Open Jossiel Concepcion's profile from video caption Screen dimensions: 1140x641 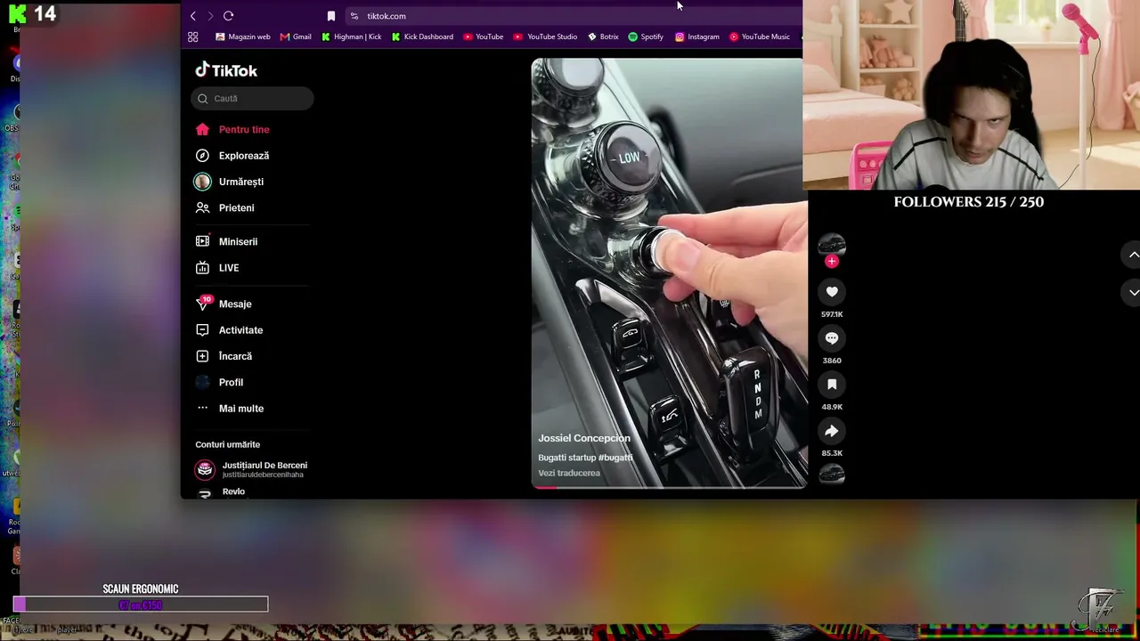coord(584,438)
